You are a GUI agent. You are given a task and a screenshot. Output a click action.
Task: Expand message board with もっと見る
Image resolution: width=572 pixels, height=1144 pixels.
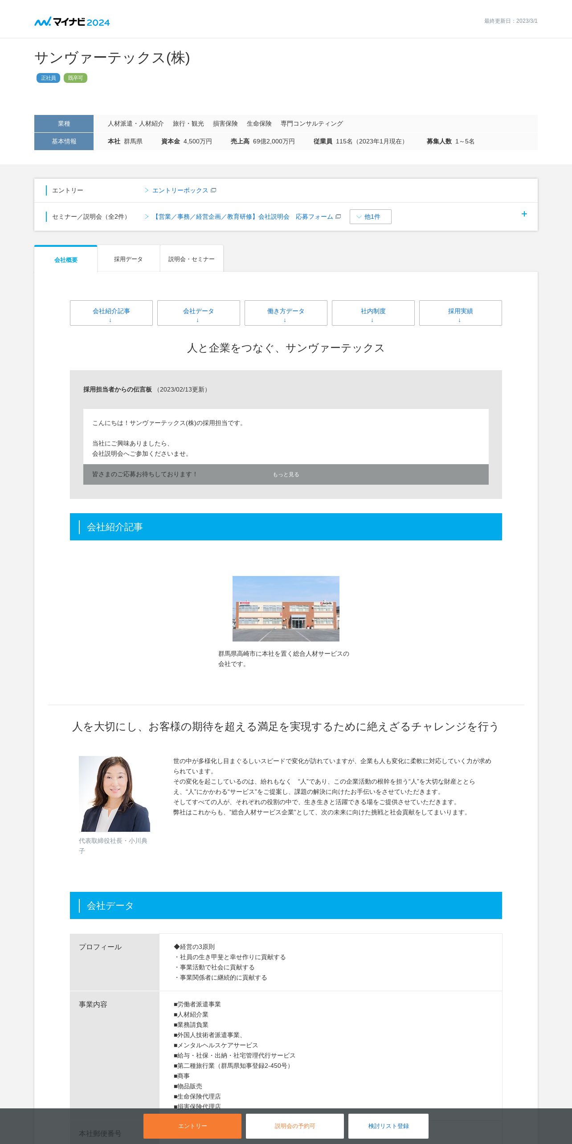point(286,474)
